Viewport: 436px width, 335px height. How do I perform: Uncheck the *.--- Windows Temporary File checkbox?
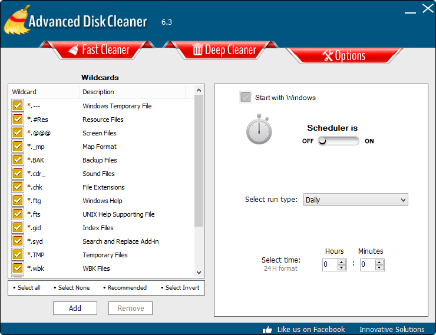[x=18, y=105]
